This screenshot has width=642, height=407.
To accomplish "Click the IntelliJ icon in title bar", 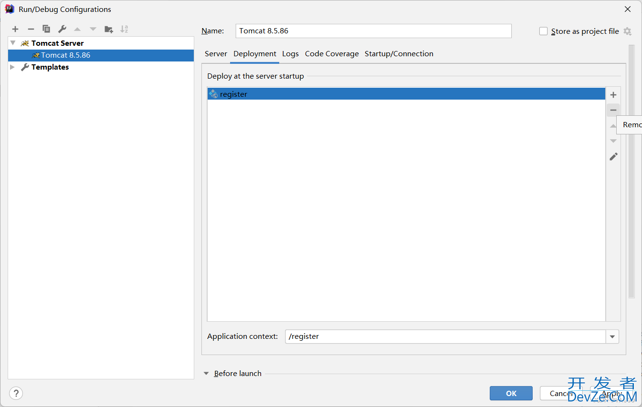I will 10,9.
